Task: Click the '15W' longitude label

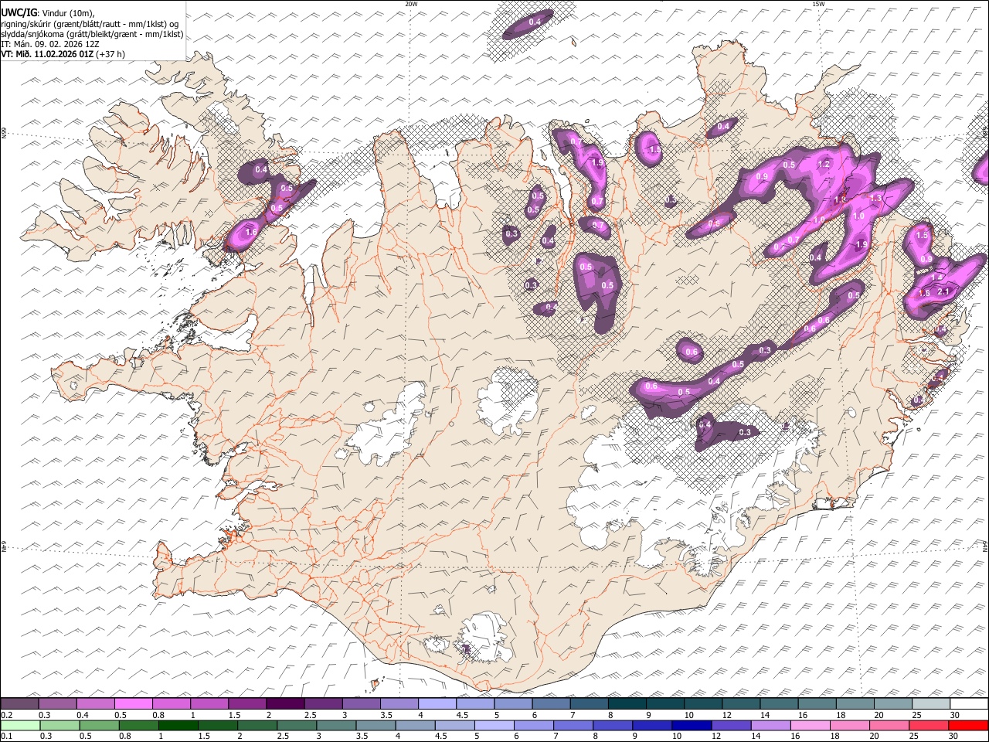Action: 818,4
